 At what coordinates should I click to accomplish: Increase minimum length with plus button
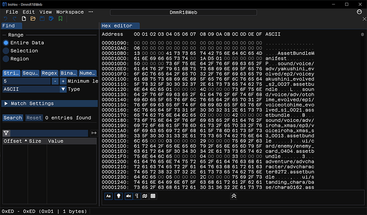63,81
